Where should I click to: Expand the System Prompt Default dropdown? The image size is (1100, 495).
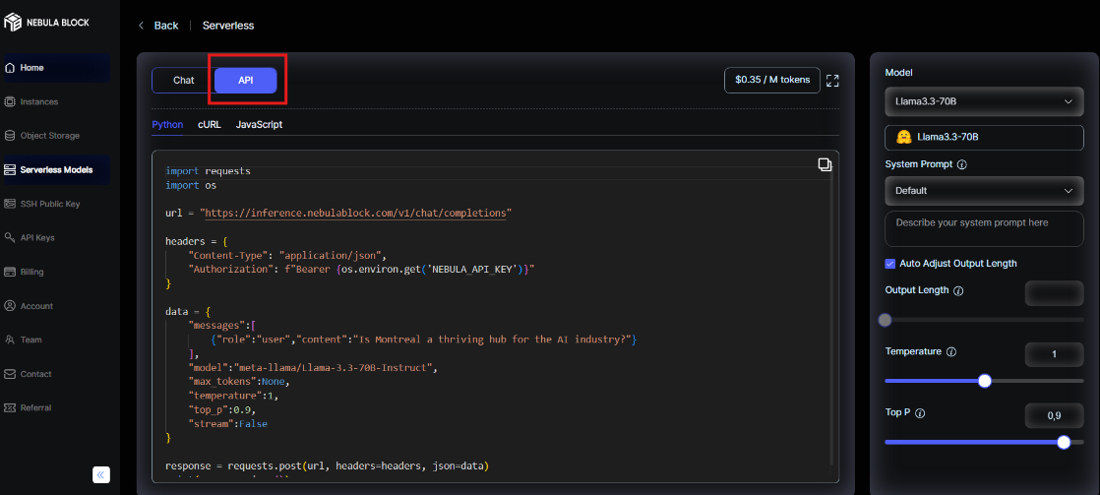pos(983,191)
